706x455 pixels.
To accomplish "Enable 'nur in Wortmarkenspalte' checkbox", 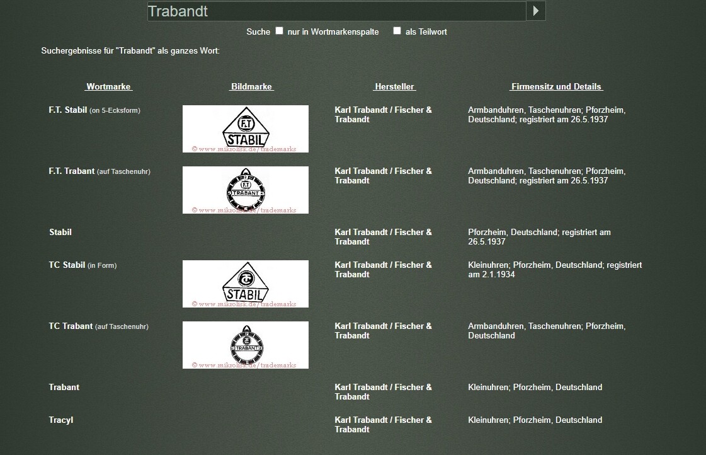I will [280, 31].
